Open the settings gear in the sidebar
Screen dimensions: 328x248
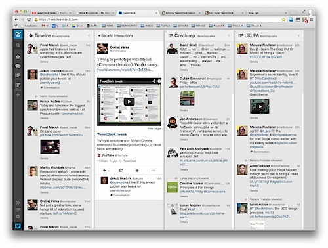tap(18, 217)
